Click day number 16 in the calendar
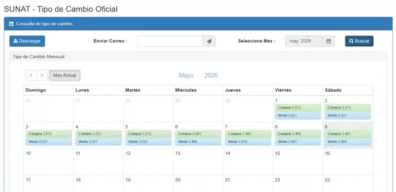Image resolution: width=396 pixels, height=192 pixels. click(x=327, y=153)
